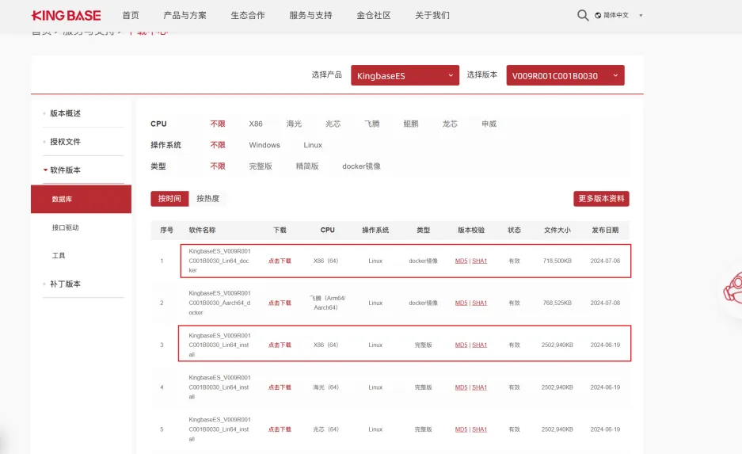Open MD5 link in row 2

click(x=461, y=303)
